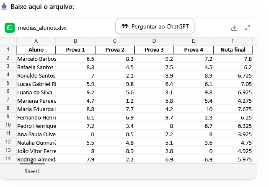Click the Aluno header cell
The height and width of the screenshot is (187, 269).
click(36, 50)
